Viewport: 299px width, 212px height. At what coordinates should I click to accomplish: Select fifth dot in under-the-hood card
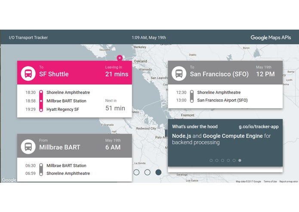click(234, 160)
